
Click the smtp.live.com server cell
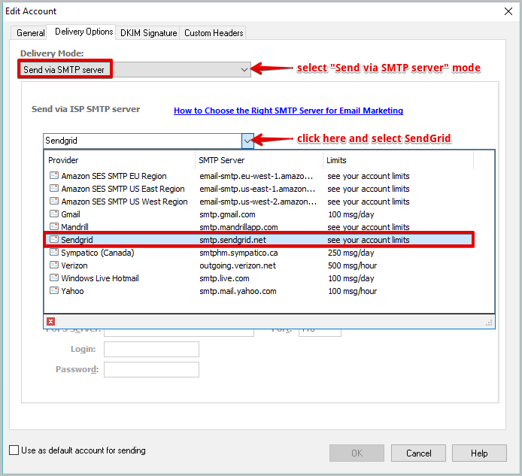click(224, 278)
